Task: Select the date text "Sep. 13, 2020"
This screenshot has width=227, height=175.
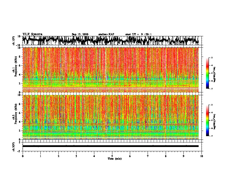Action: (x=80, y=34)
